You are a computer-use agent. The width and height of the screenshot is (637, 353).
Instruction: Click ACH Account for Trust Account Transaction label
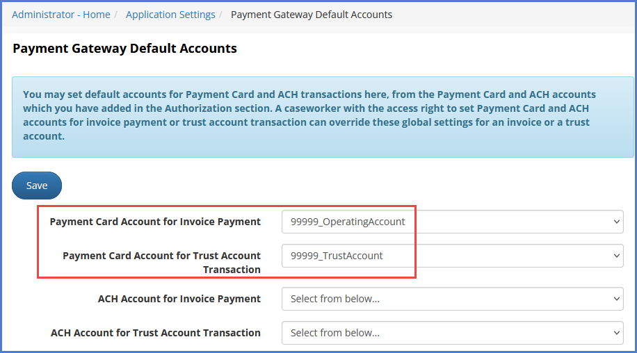155,333
